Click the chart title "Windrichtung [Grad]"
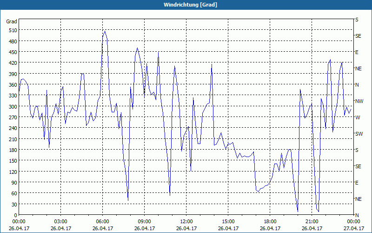The height and width of the screenshot is (233, 372). [x=190, y=5]
